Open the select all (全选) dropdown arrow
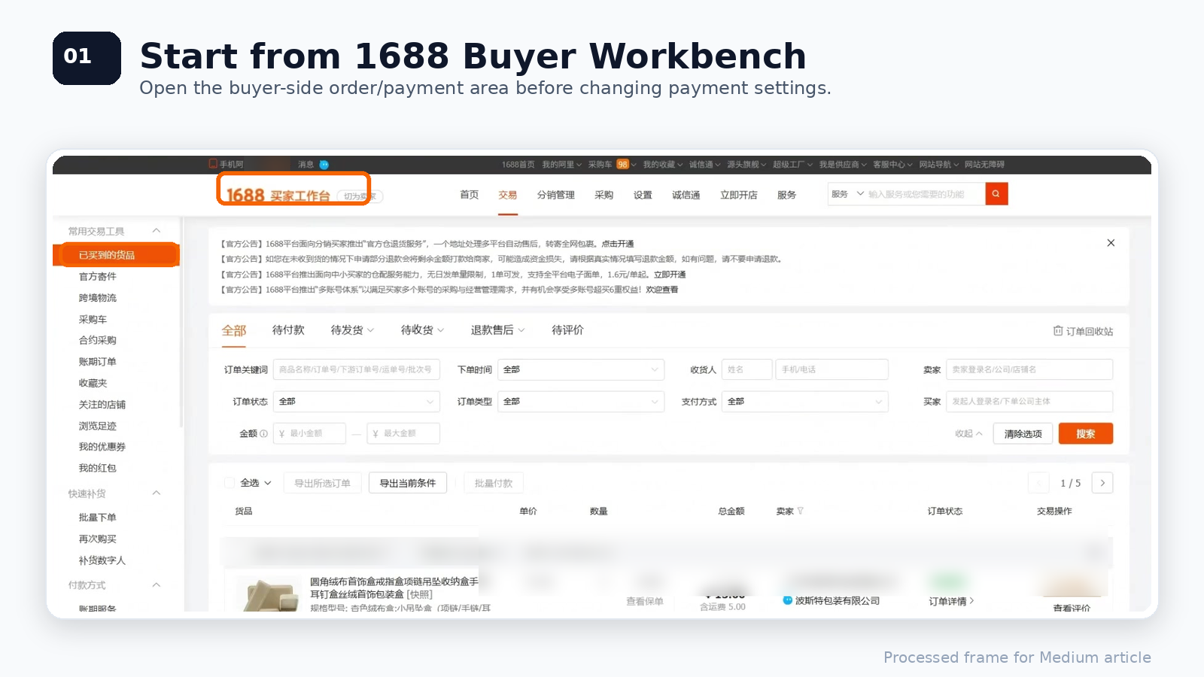The image size is (1204, 677). 268,483
